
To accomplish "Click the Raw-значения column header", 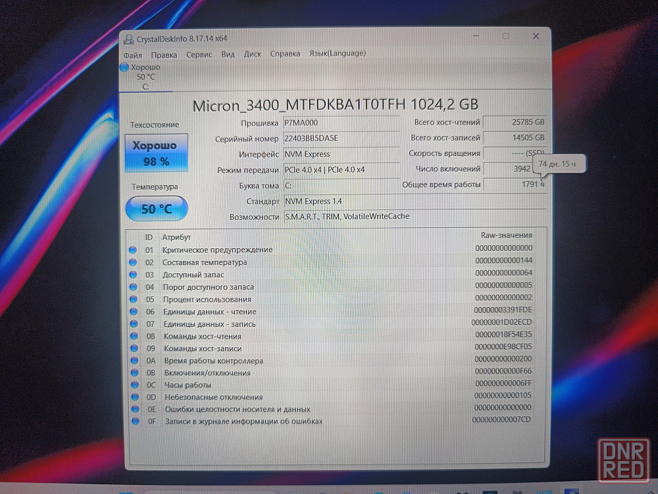I will click(x=506, y=235).
